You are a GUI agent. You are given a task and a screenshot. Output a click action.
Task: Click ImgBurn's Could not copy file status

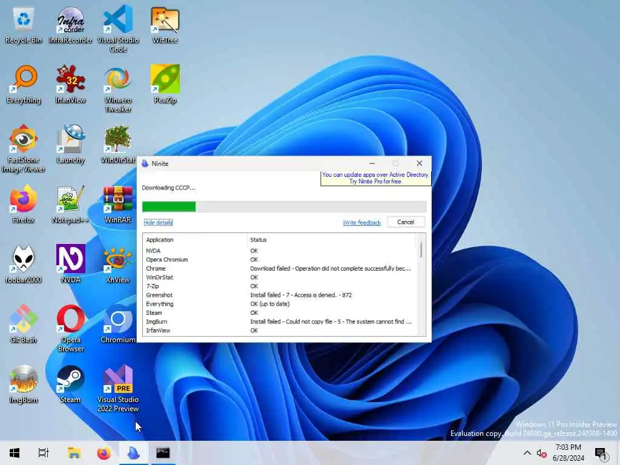[x=331, y=322]
